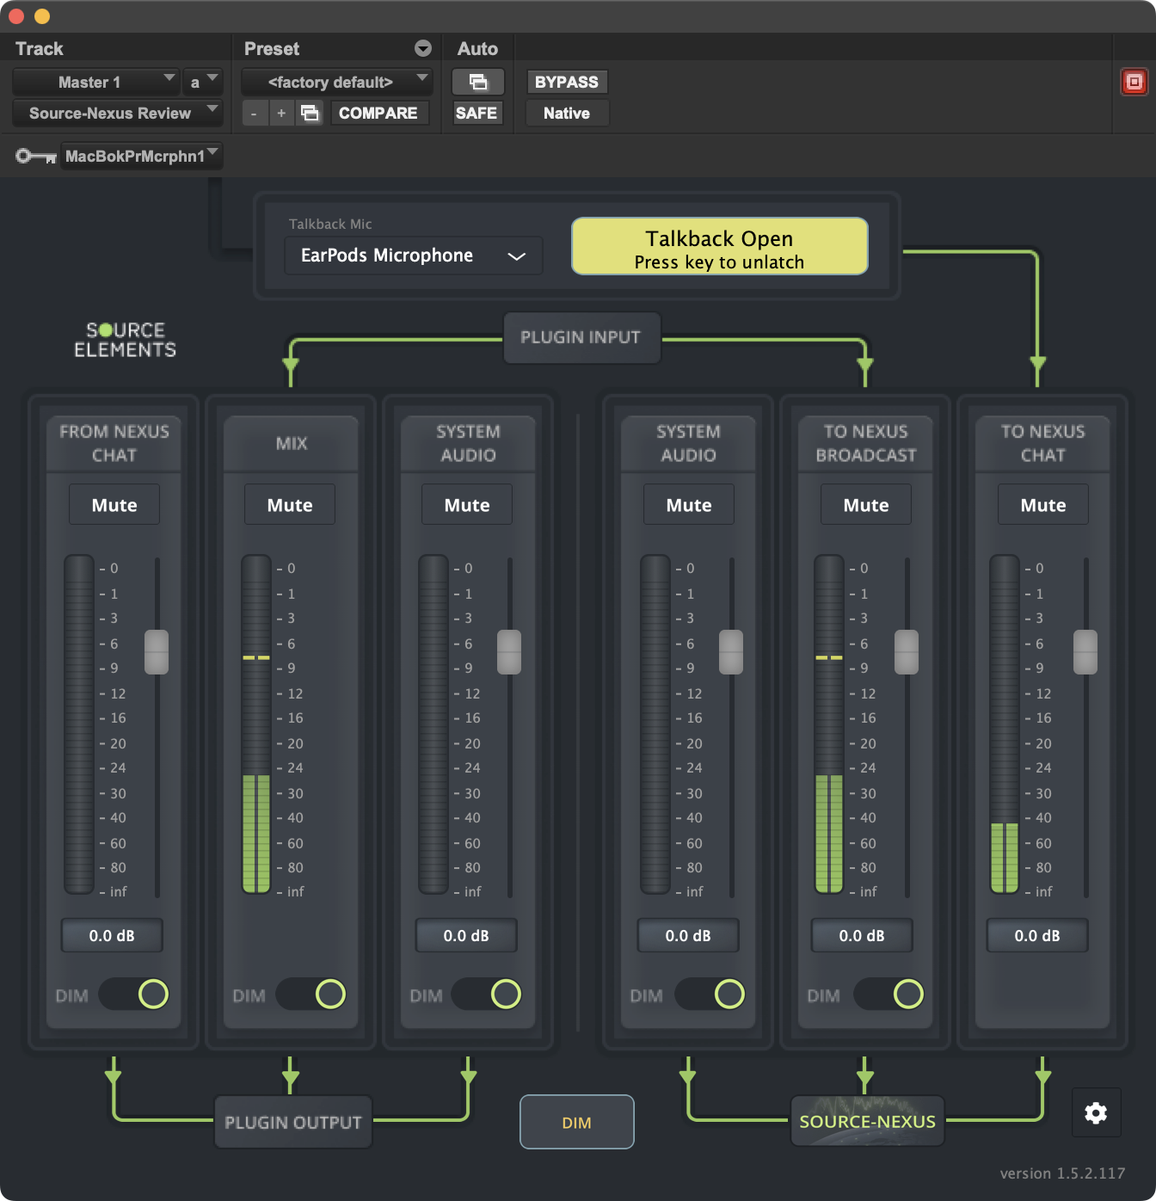The image size is (1156, 1201).
Task: Click the minus previous preset button
Action: pyautogui.click(x=254, y=113)
